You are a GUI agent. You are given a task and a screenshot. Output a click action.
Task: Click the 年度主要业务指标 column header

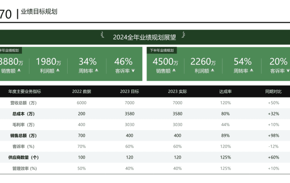coord(24,91)
